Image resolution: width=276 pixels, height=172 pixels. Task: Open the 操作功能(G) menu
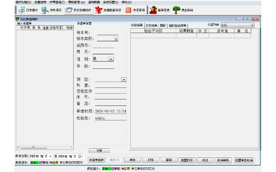pyautogui.click(x=23, y=2)
